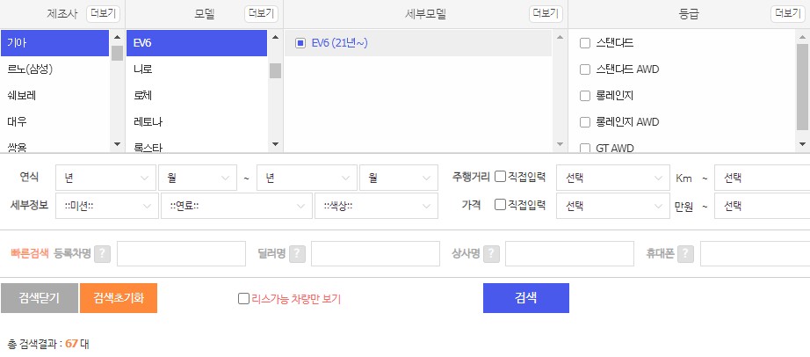This screenshot has width=810, height=357.
Task: Click the 검색닫기 button
Action: pos(40,298)
